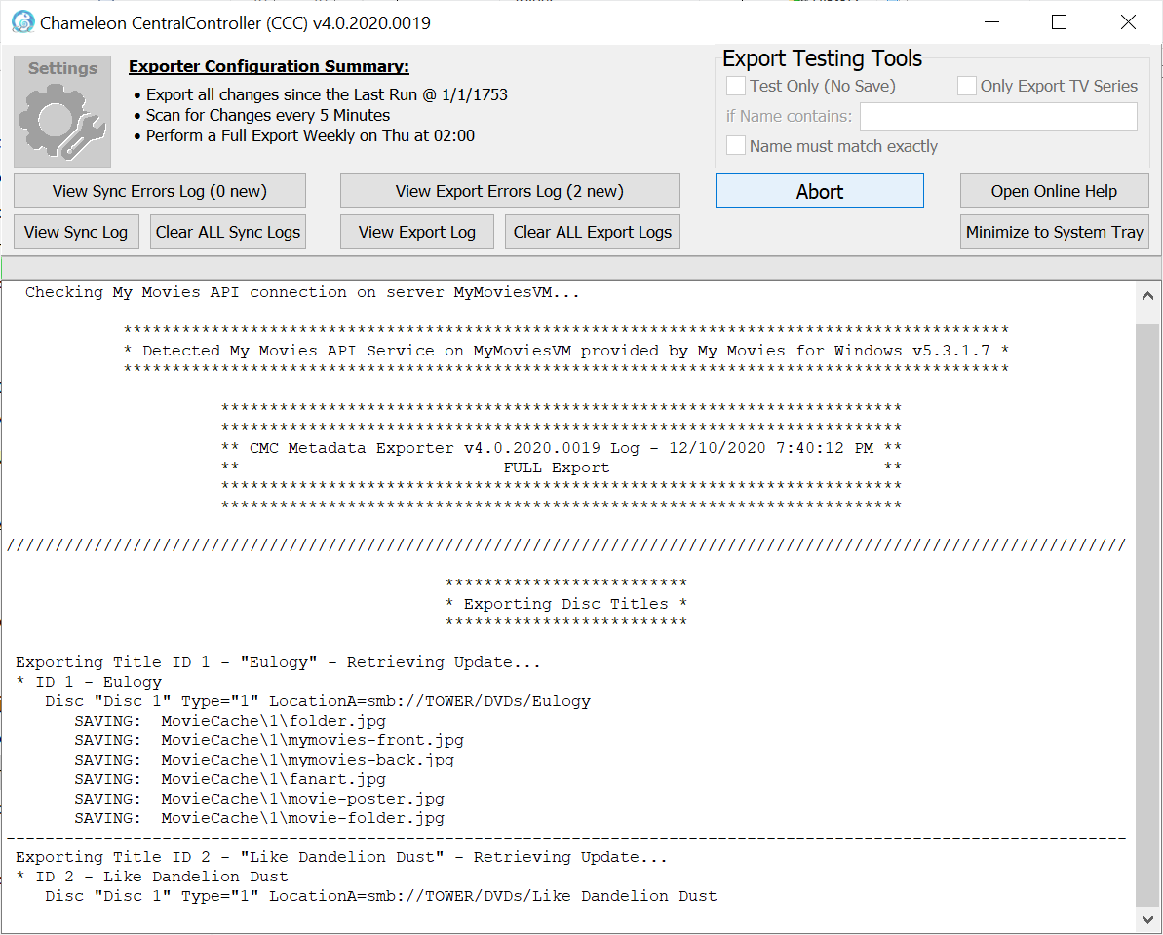This screenshot has width=1163, height=935.
Task: Maximize the CCC window
Action: point(1059,22)
